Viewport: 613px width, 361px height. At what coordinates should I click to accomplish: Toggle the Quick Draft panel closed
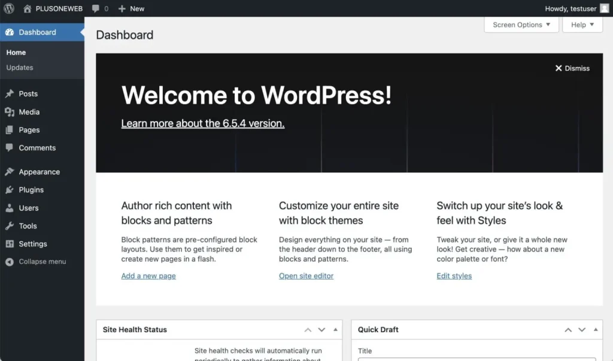595,330
